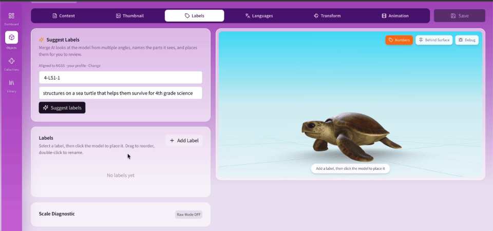This screenshot has width=493, height=231.
Task: Select the Objects cube icon
Action: pos(11,37)
